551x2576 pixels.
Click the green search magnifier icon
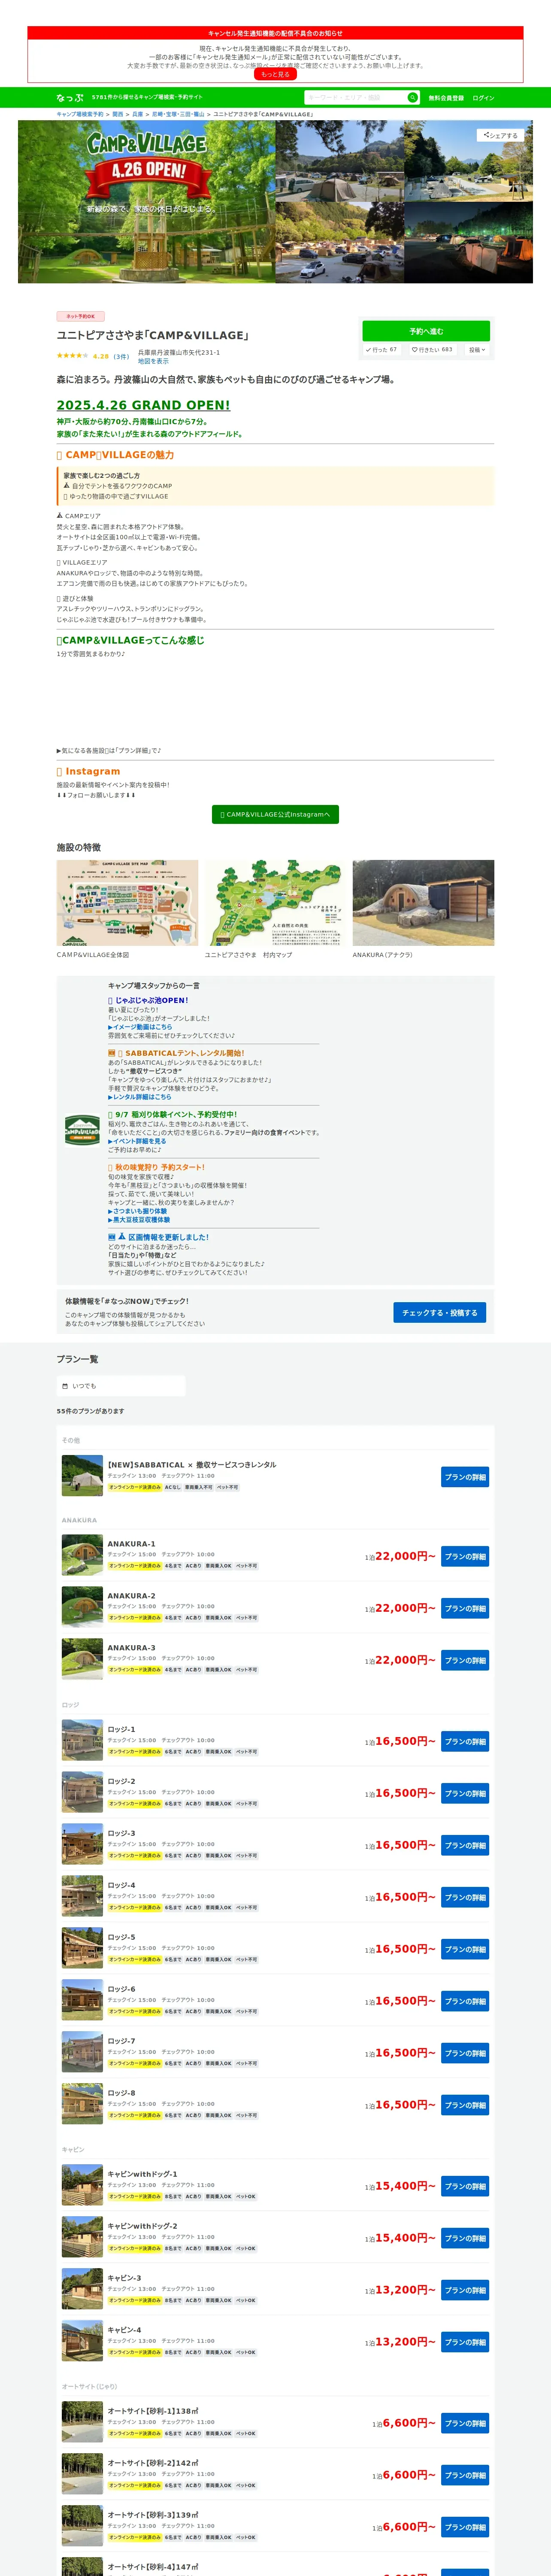point(412,98)
